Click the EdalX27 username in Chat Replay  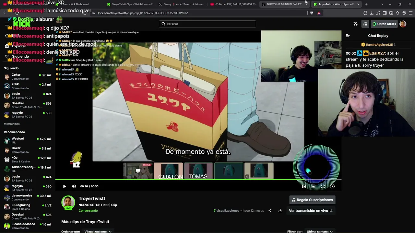378,53
